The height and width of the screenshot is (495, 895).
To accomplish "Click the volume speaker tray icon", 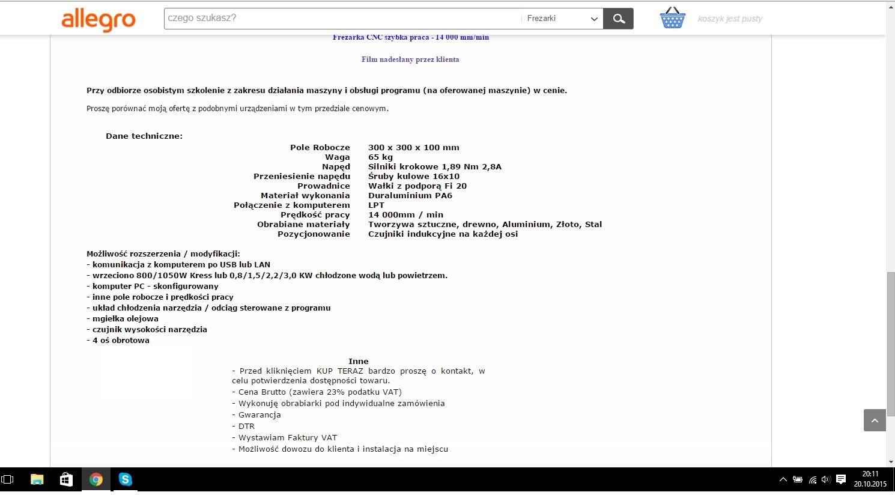I will coord(826,479).
